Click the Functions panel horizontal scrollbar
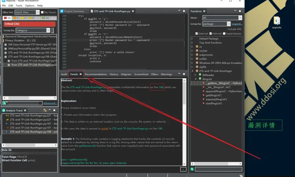The image size is (295, 177). tap(216, 164)
